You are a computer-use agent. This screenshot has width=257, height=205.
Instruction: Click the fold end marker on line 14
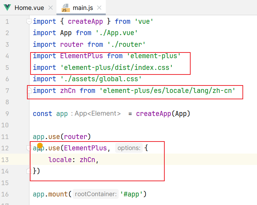[x=29, y=171]
